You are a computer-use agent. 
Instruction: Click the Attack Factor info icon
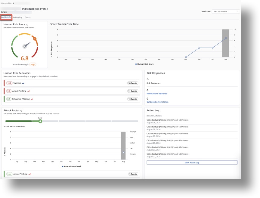coord(21,111)
